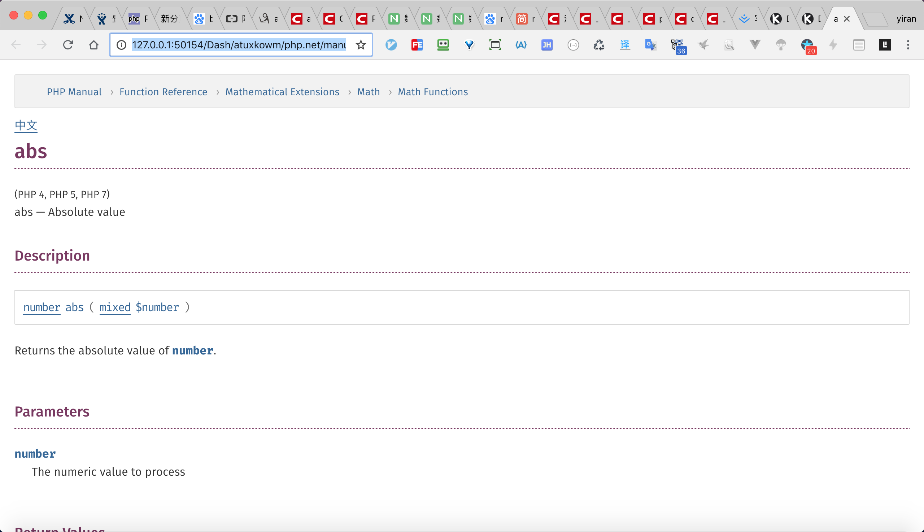Image resolution: width=924 pixels, height=532 pixels.
Task: Click the 中文 language link
Action: 26,125
